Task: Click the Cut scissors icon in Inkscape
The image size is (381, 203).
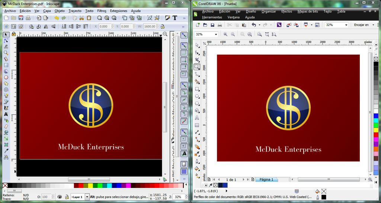Action: (x=81, y=18)
